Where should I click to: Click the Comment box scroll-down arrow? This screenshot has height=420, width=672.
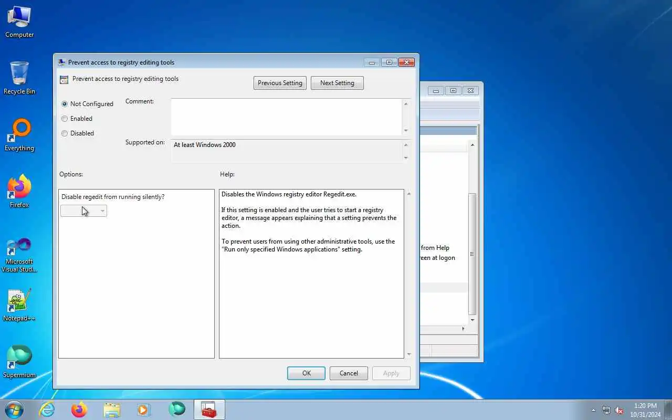tap(406, 130)
